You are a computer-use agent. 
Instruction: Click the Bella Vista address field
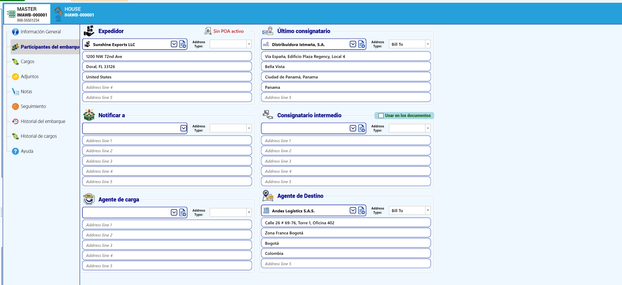[346, 67]
